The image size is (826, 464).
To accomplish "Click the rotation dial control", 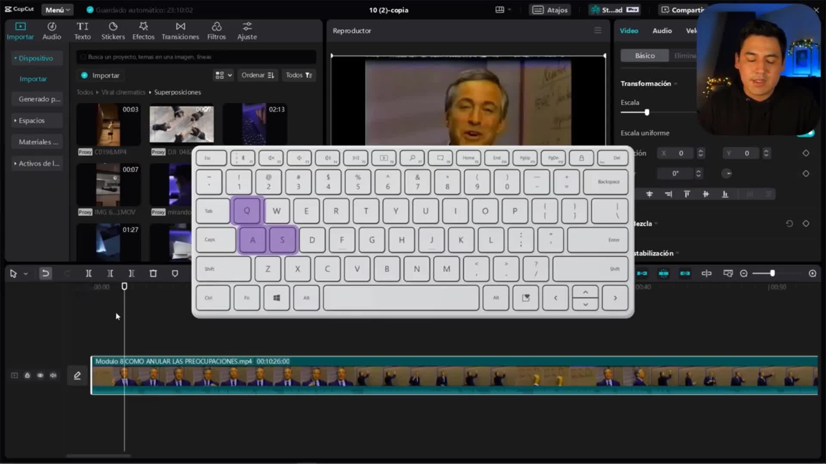I will (727, 174).
